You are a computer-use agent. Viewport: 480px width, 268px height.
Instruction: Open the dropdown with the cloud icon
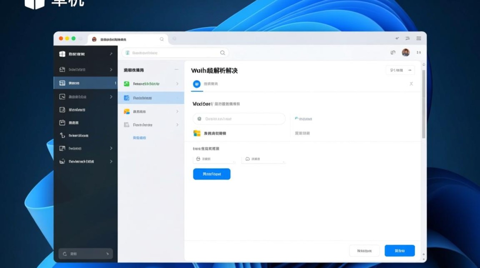point(264,159)
